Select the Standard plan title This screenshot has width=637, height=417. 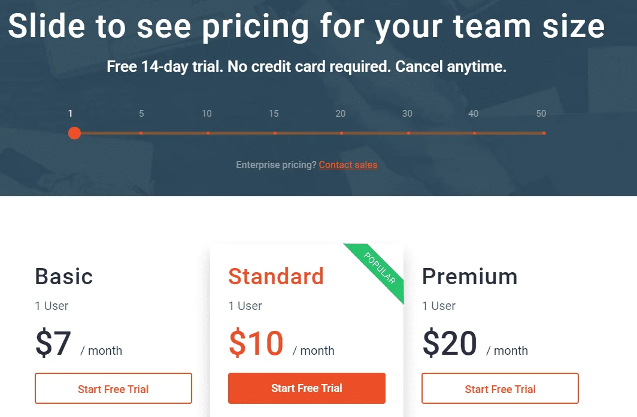(x=276, y=276)
